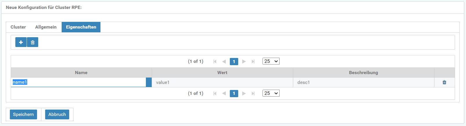466x126 pixels.
Task: Go to previous page in bottom paginator
Action: pyautogui.click(x=224, y=93)
